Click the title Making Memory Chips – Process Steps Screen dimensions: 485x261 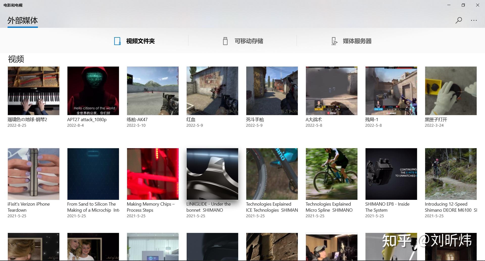pyautogui.click(x=151, y=207)
